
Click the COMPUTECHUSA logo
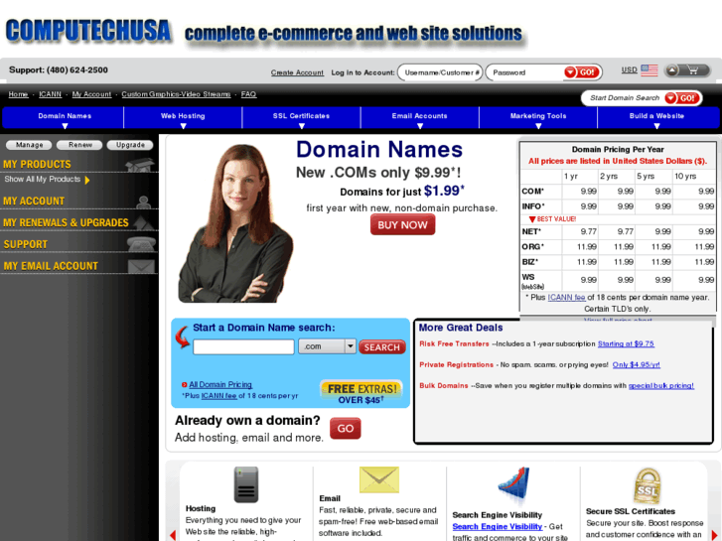tap(88, 32)
